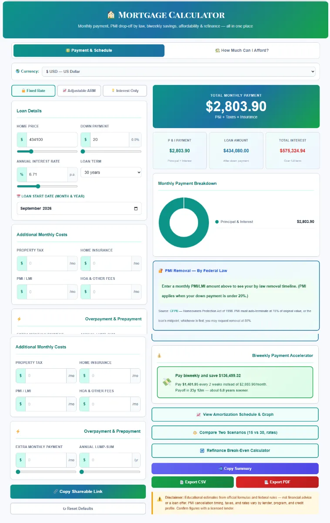Click the Monthly Payment Breakdown donut chart
330x523 pixels.
(x=184, y=222)
